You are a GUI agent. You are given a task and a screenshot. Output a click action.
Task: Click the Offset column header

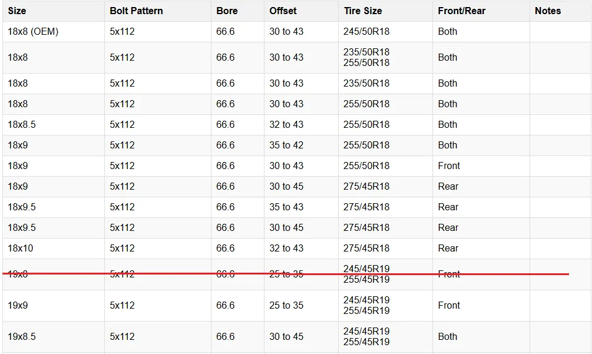283,11
